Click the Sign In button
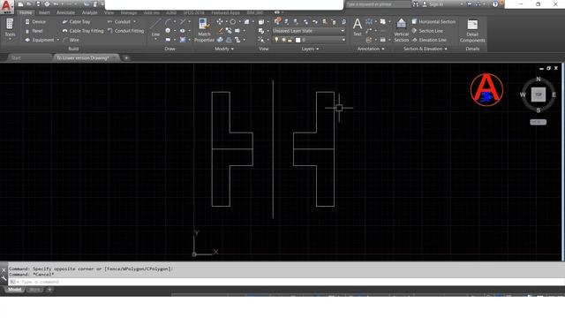This screenshot has width=565, height=318. click(436, 4)
